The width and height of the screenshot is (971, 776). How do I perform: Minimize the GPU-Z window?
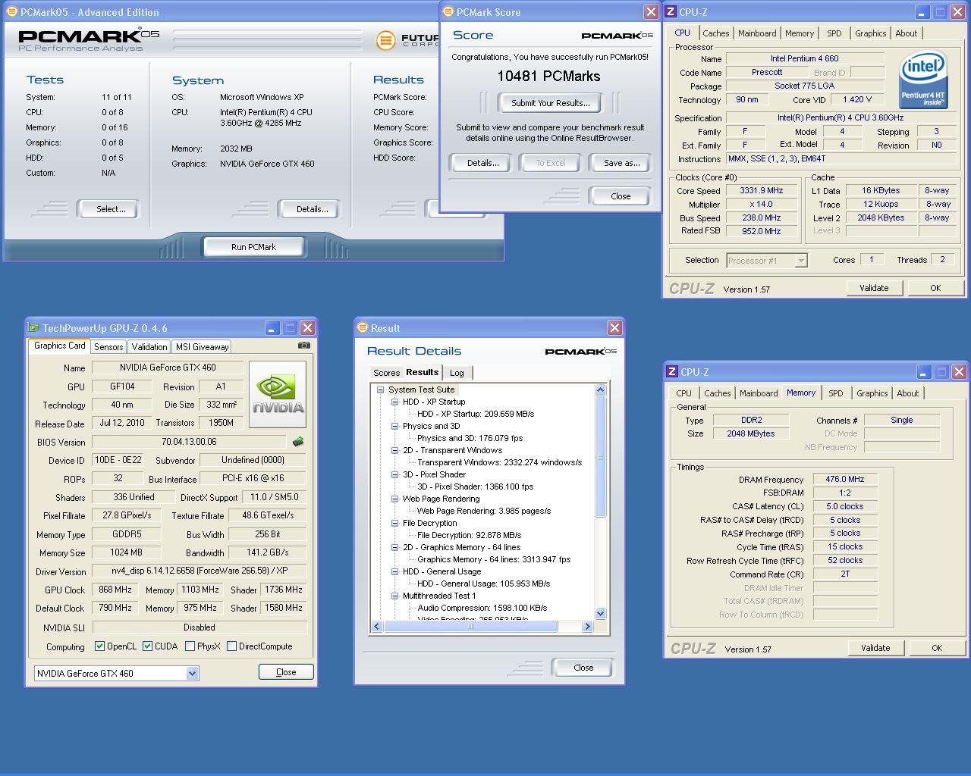(272, 327)
